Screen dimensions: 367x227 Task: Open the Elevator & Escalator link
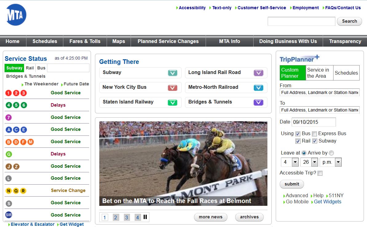point(33,224)
